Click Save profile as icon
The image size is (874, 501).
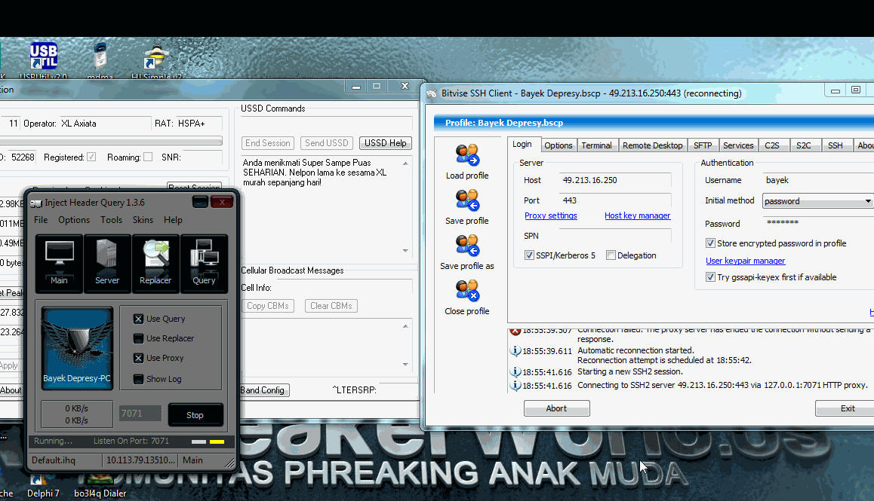467,246
